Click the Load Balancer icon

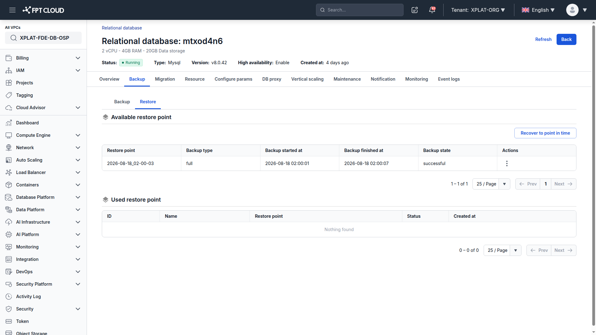9,172
